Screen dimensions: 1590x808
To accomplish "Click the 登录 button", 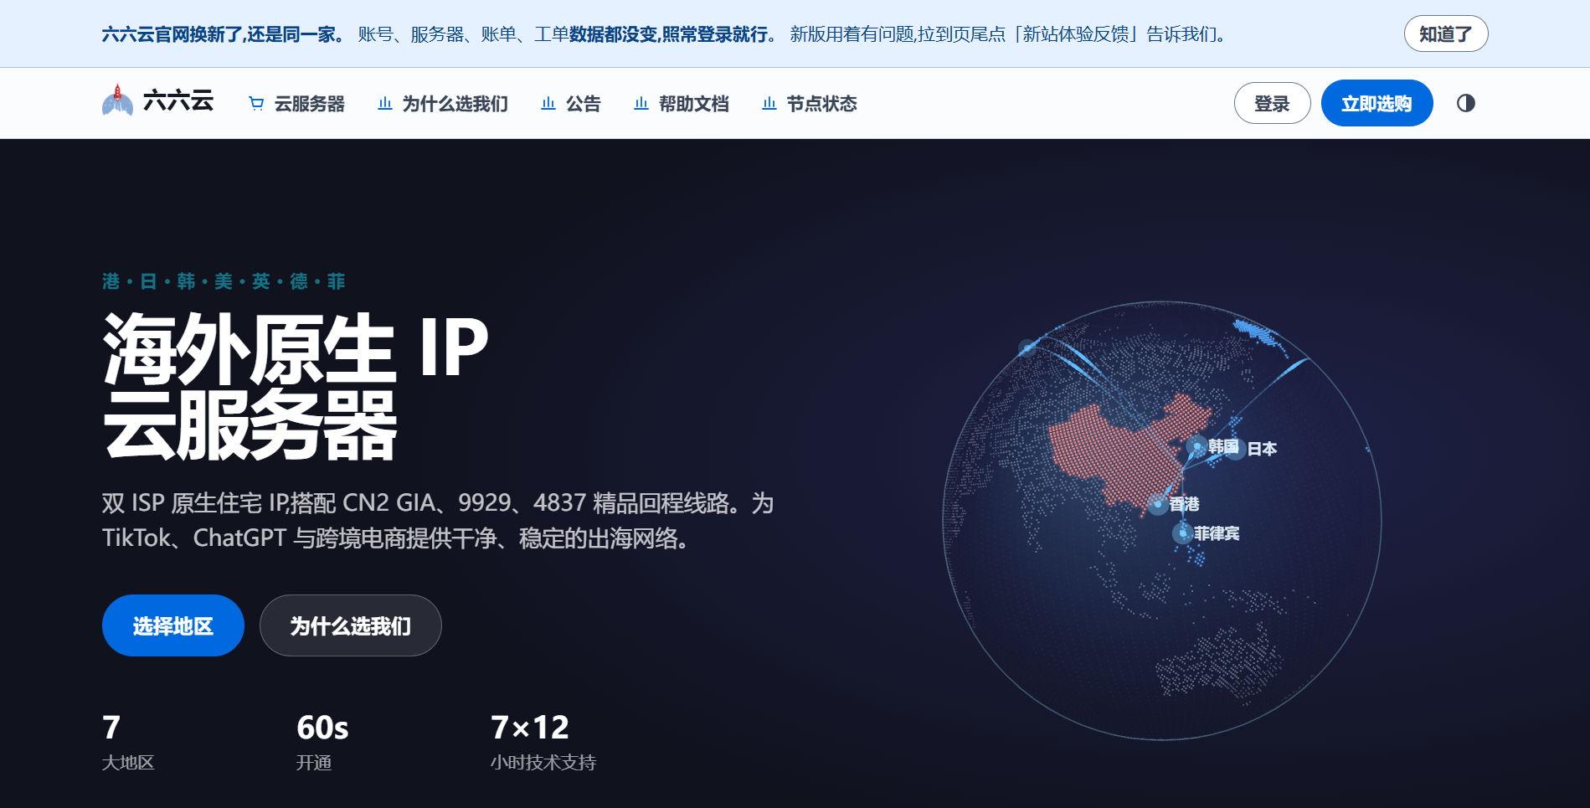I will pyautogui.click(x=1272, y=103).
